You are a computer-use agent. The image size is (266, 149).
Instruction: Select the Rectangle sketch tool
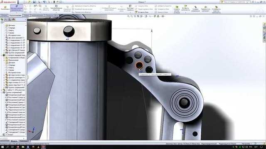pyautogui.click(x=25, y=9)
